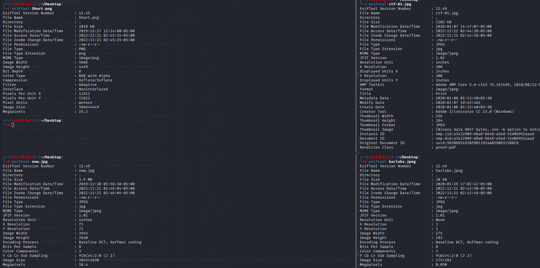Click the Image Width value '5666'
This screenshot has height=268, width=540.
pos(83,62)
